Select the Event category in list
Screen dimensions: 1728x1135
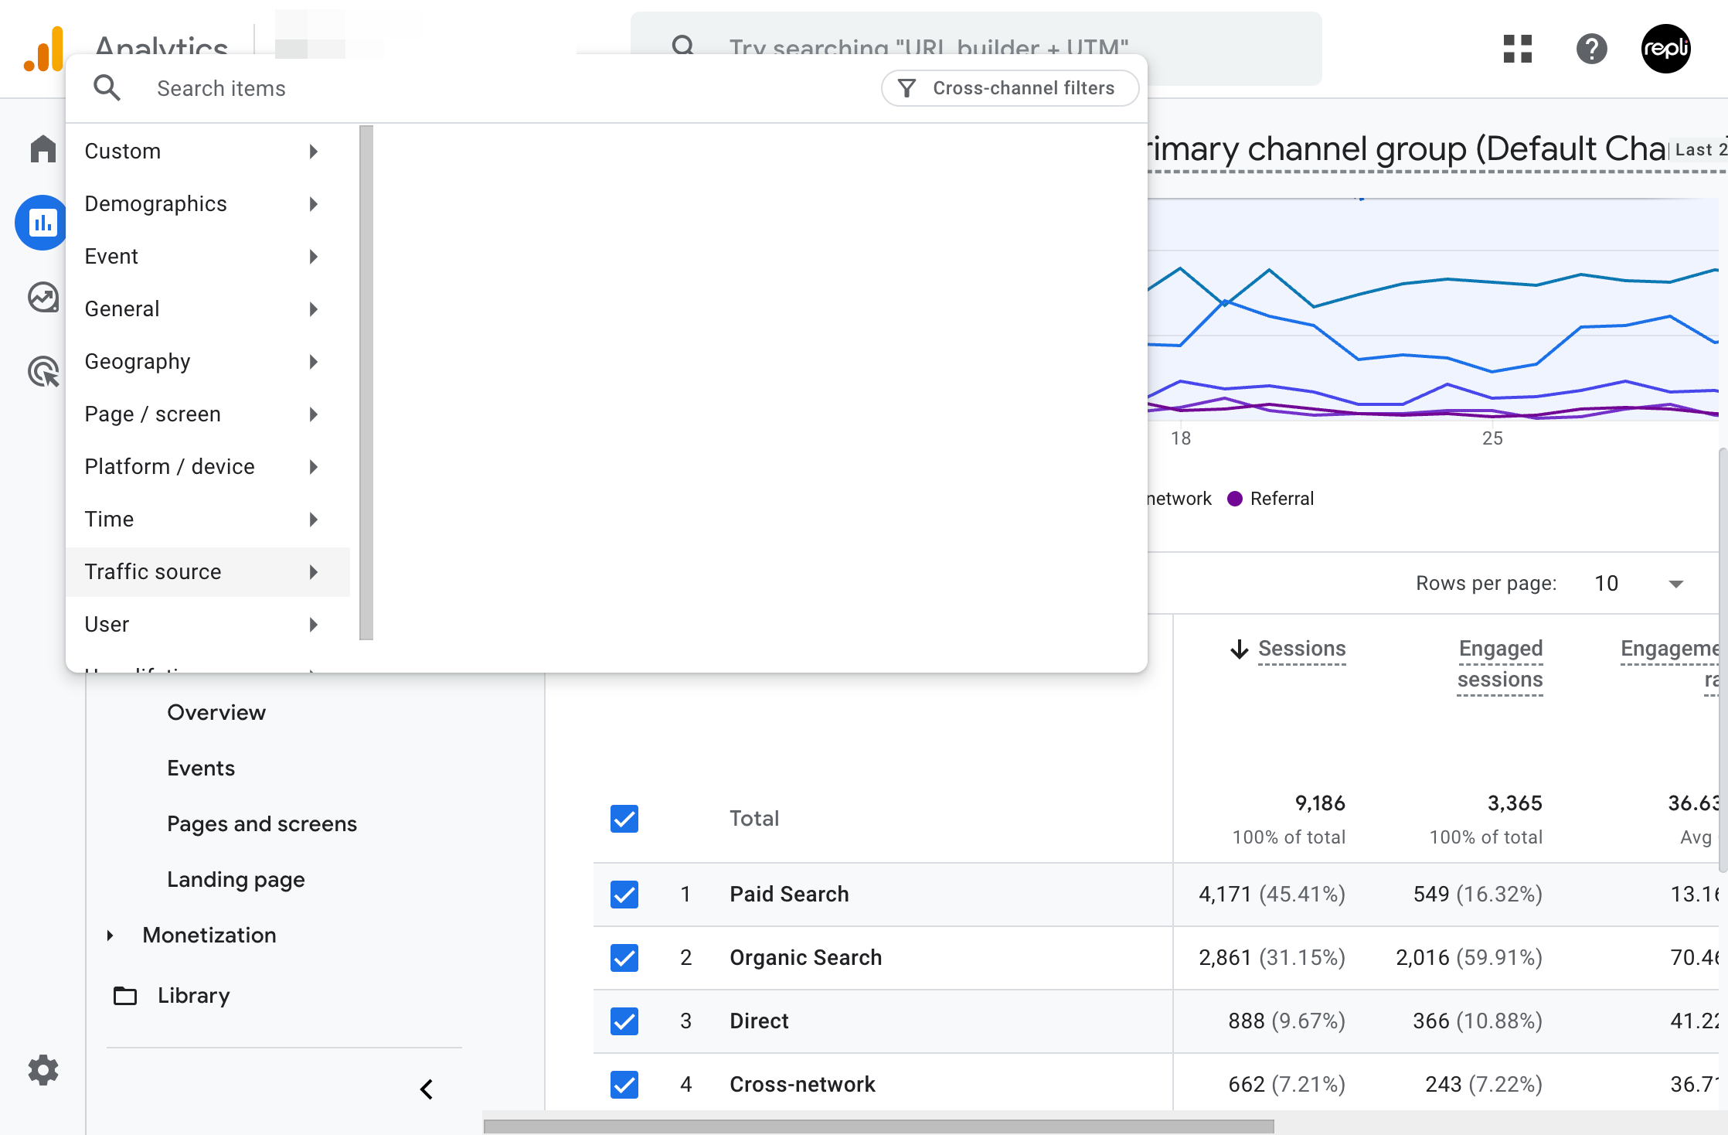pyautogui.click(x=207, y=257)
